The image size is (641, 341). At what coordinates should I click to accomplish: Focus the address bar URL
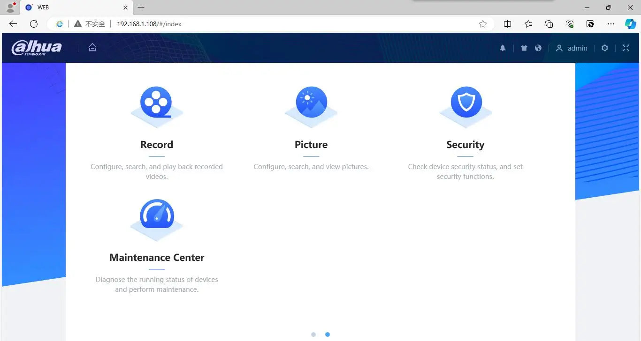pyautogui.click(x=149, y=24)
